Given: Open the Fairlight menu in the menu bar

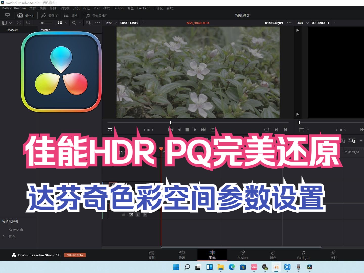Looking at the screenshot, I should 143,8.
